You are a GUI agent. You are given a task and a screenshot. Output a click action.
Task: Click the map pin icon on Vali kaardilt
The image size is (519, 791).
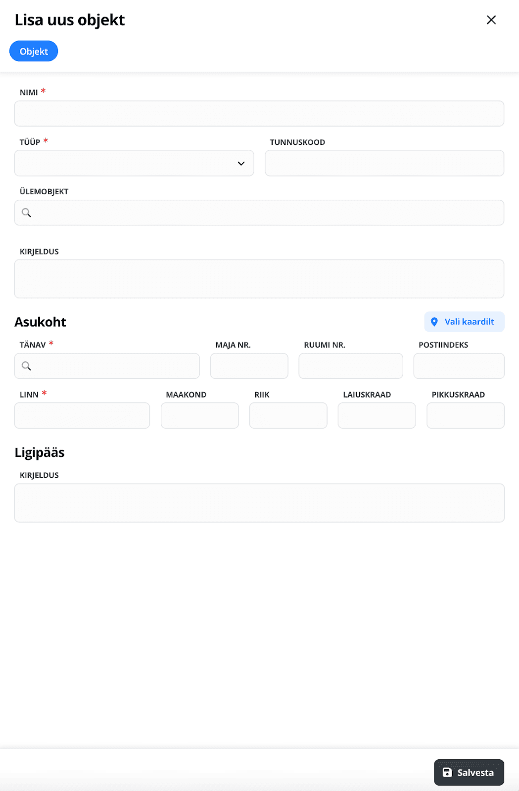(x=434, y=322)
